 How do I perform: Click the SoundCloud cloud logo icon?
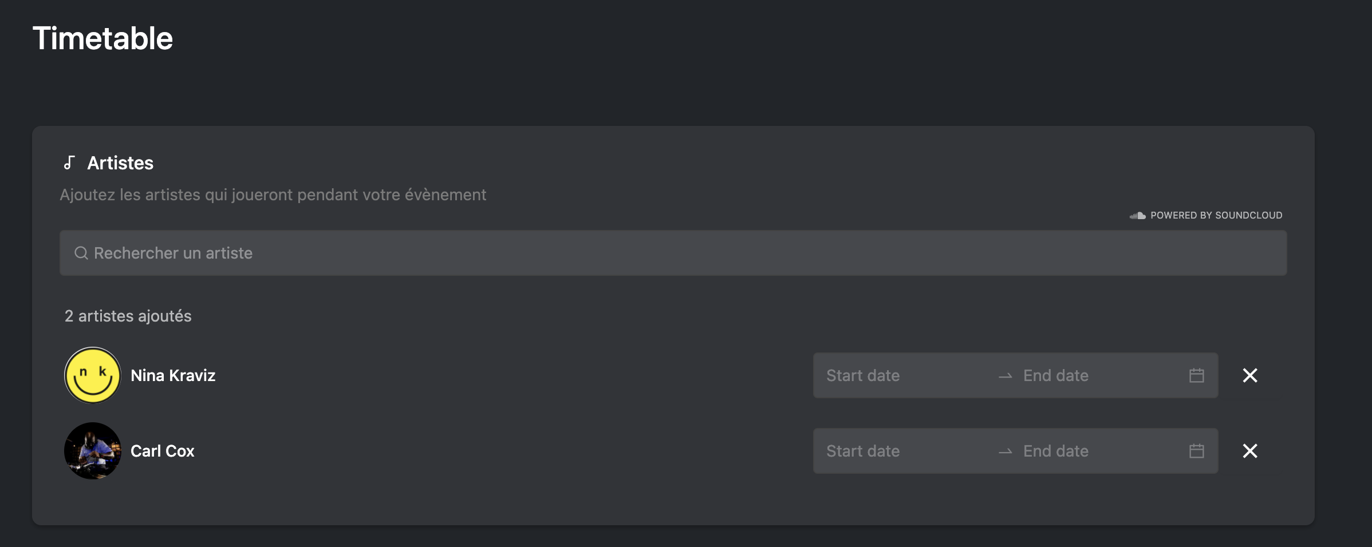click(1137, 216)
